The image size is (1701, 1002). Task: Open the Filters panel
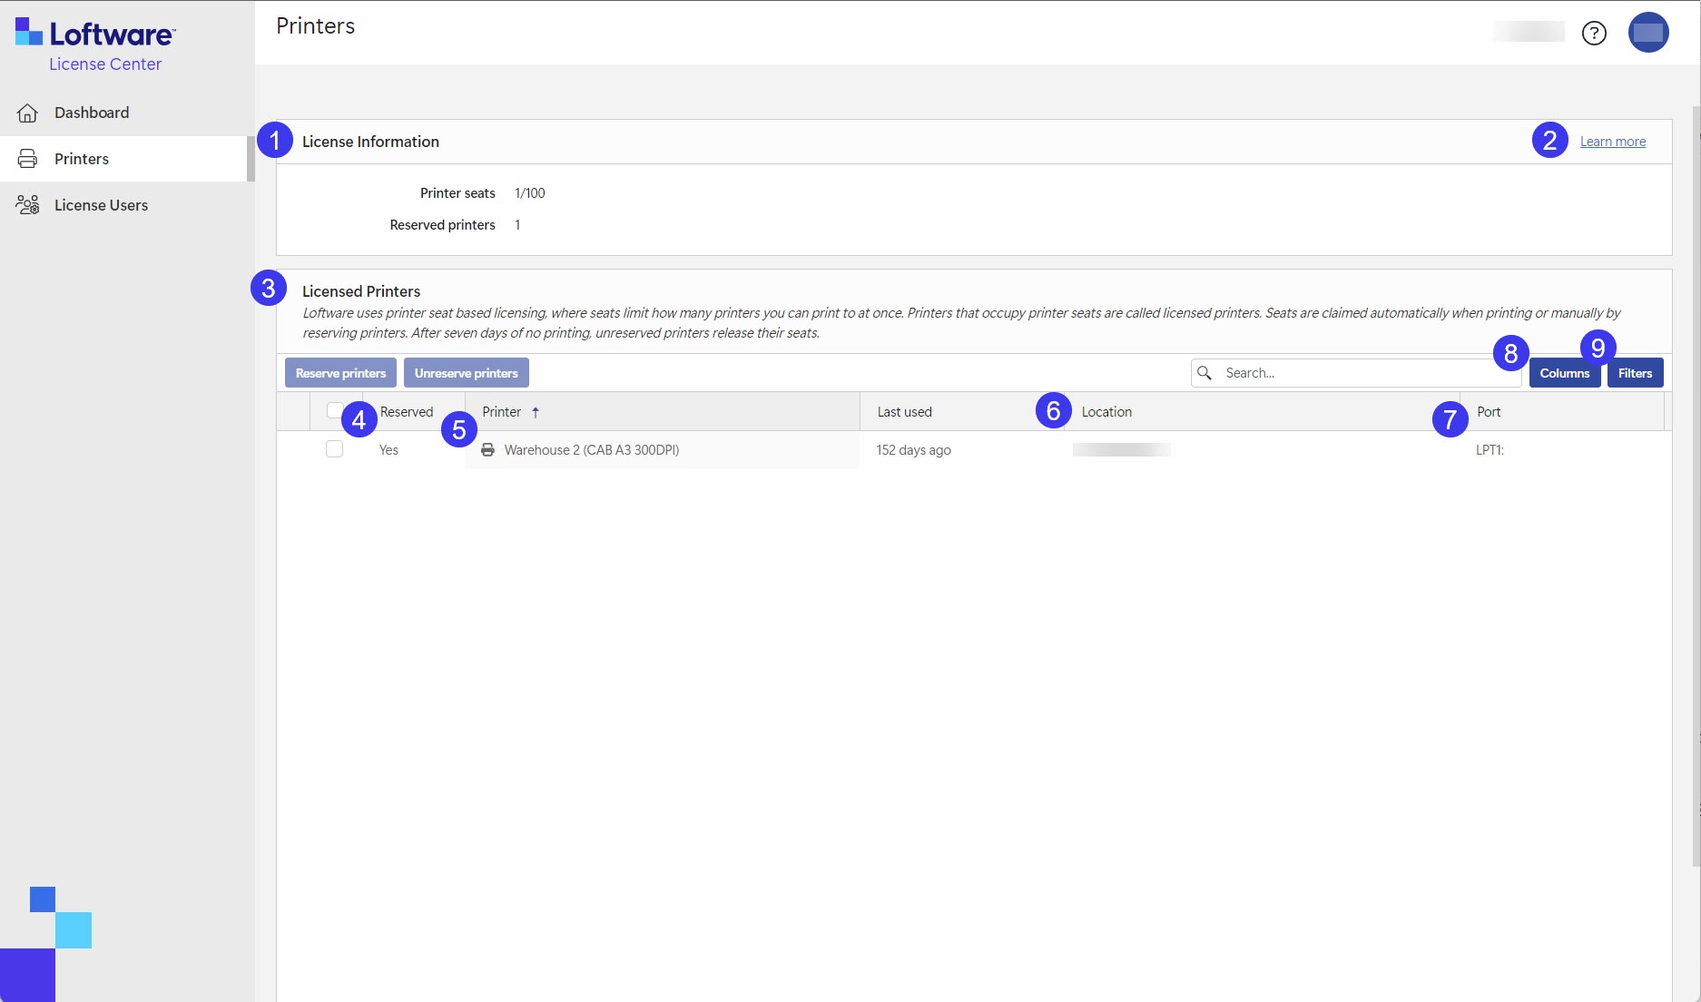point(1635,373)
